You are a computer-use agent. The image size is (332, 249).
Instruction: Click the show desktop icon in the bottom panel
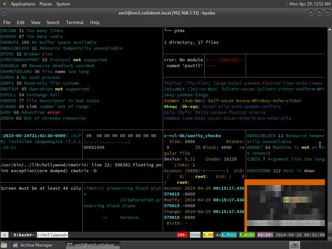coord(4,245)
